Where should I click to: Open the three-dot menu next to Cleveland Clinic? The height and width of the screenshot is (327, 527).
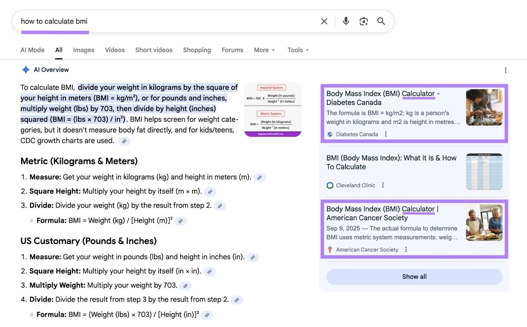(x=383, y=185)
